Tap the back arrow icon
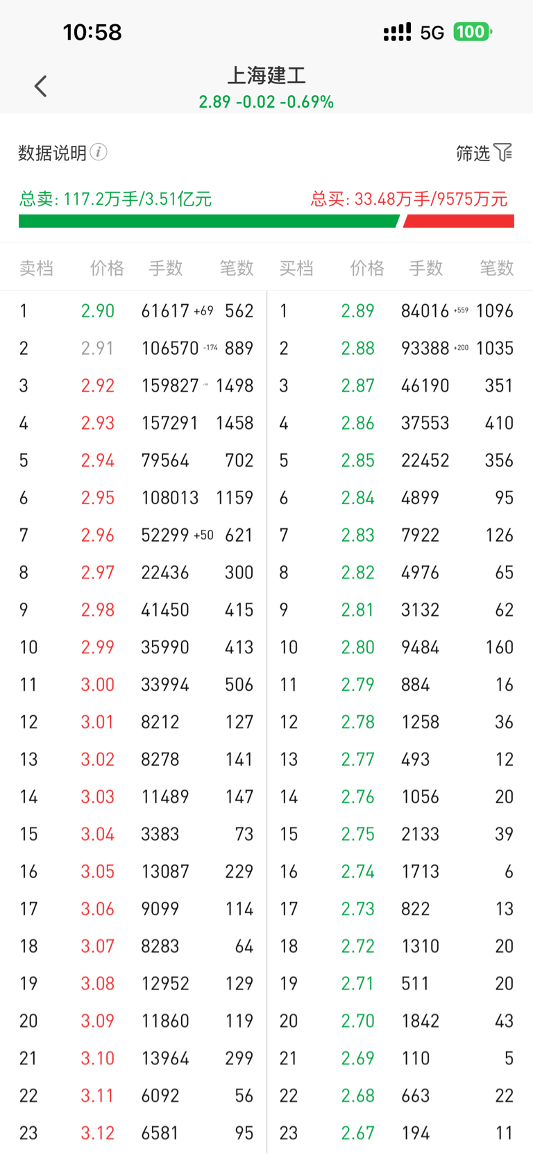The height and width of the screenshot is (1154, 533). tap(41, 86)
